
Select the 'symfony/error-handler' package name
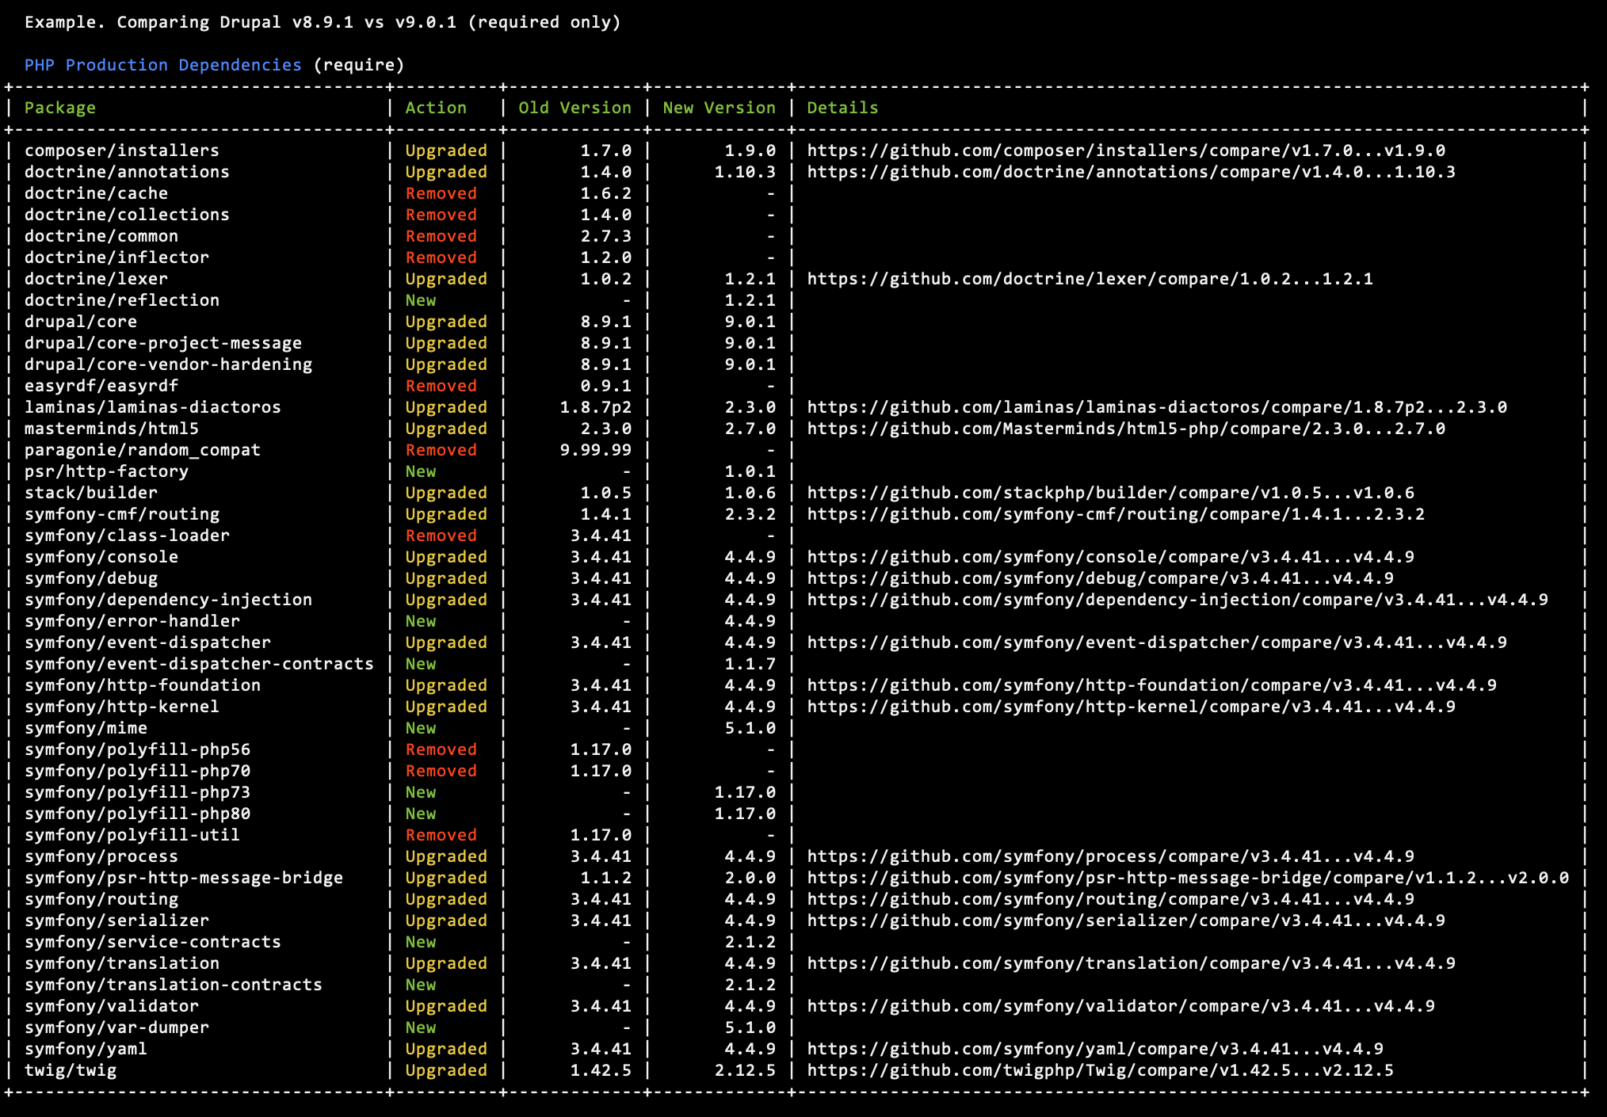pyautogui.click(x=132, y=621)
